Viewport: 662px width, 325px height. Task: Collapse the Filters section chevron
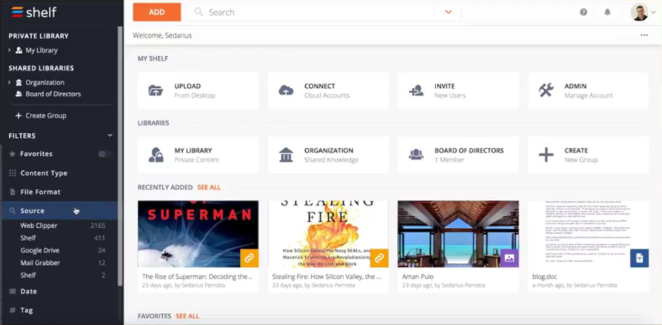click(x=110, y=135)
